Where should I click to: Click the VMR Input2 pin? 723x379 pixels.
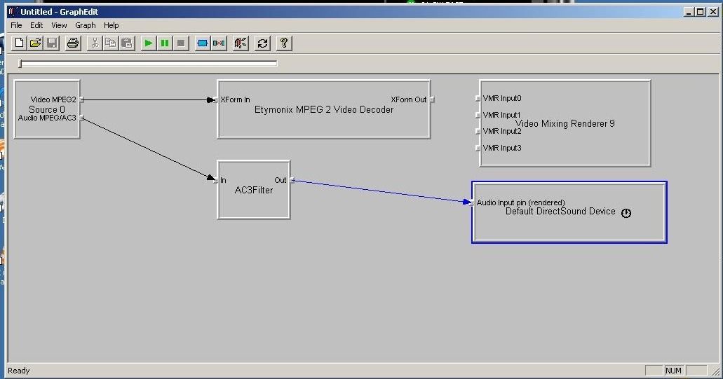pyautogui.click(x=478, y=131)
